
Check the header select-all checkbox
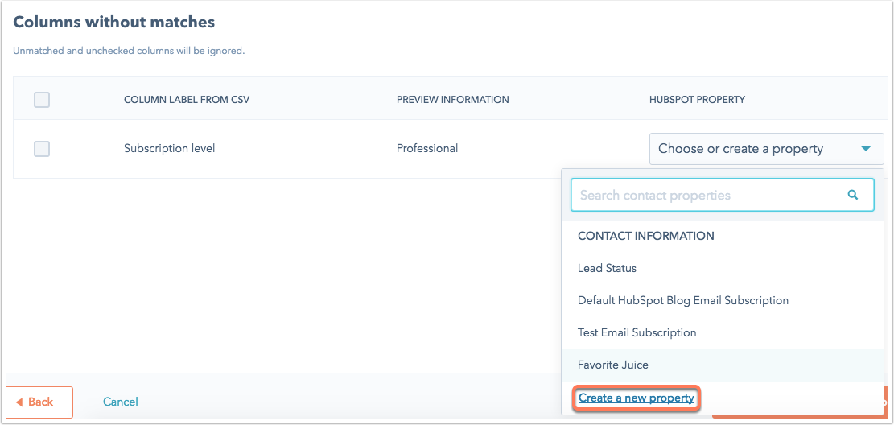point(42,100)
